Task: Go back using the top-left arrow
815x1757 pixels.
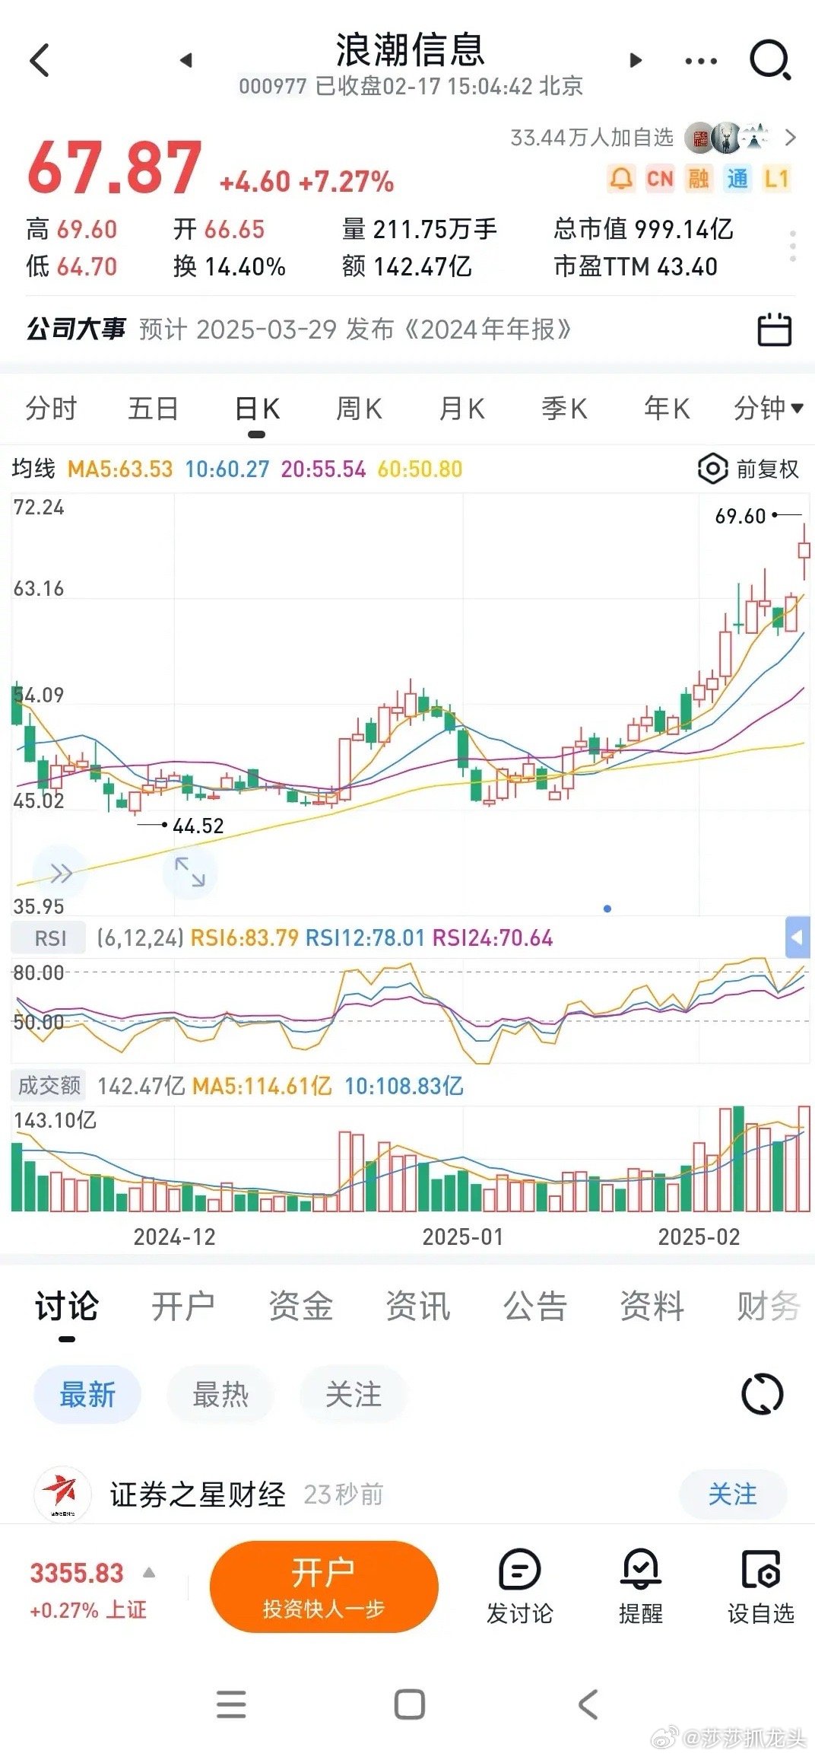Action: click(x=40, y=60)
